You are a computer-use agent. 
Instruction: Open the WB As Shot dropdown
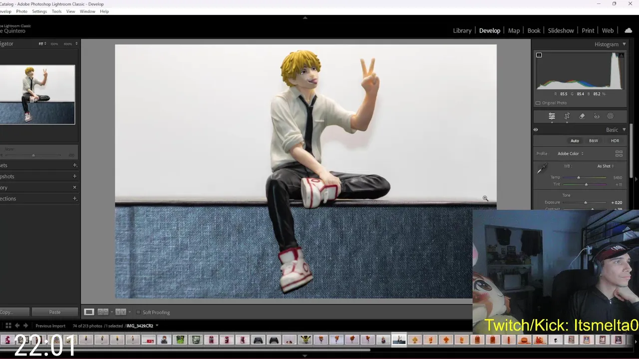[x=606, y=166]
